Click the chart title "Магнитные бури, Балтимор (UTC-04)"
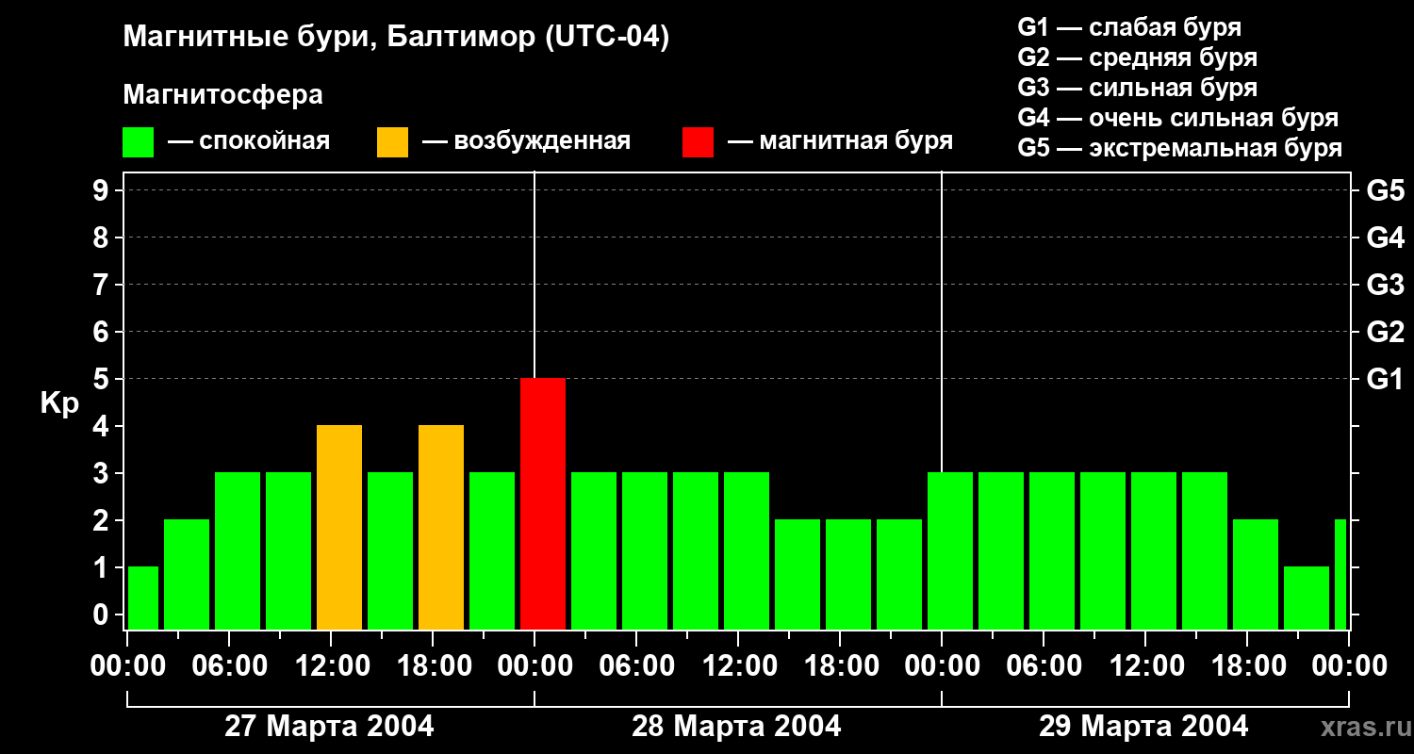Viewport: 1414px width, 754px height. coord(396,38)
